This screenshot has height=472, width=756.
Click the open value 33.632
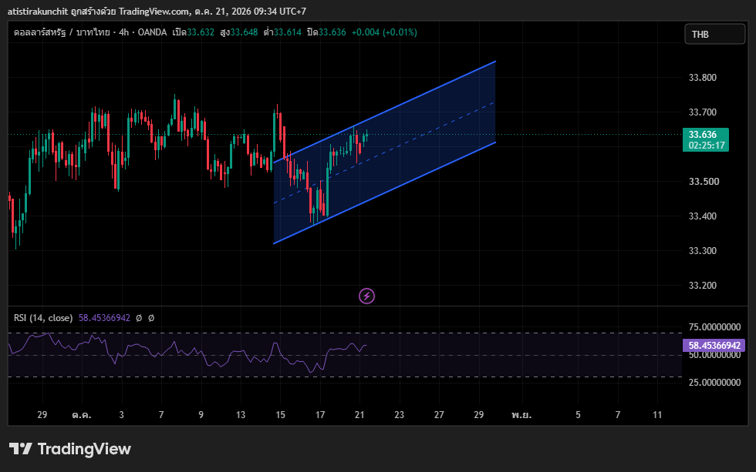[201, 32]
